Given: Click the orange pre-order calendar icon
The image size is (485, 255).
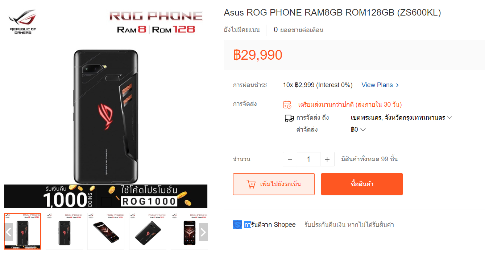Looking at the screenshot, I should point(287,105).
